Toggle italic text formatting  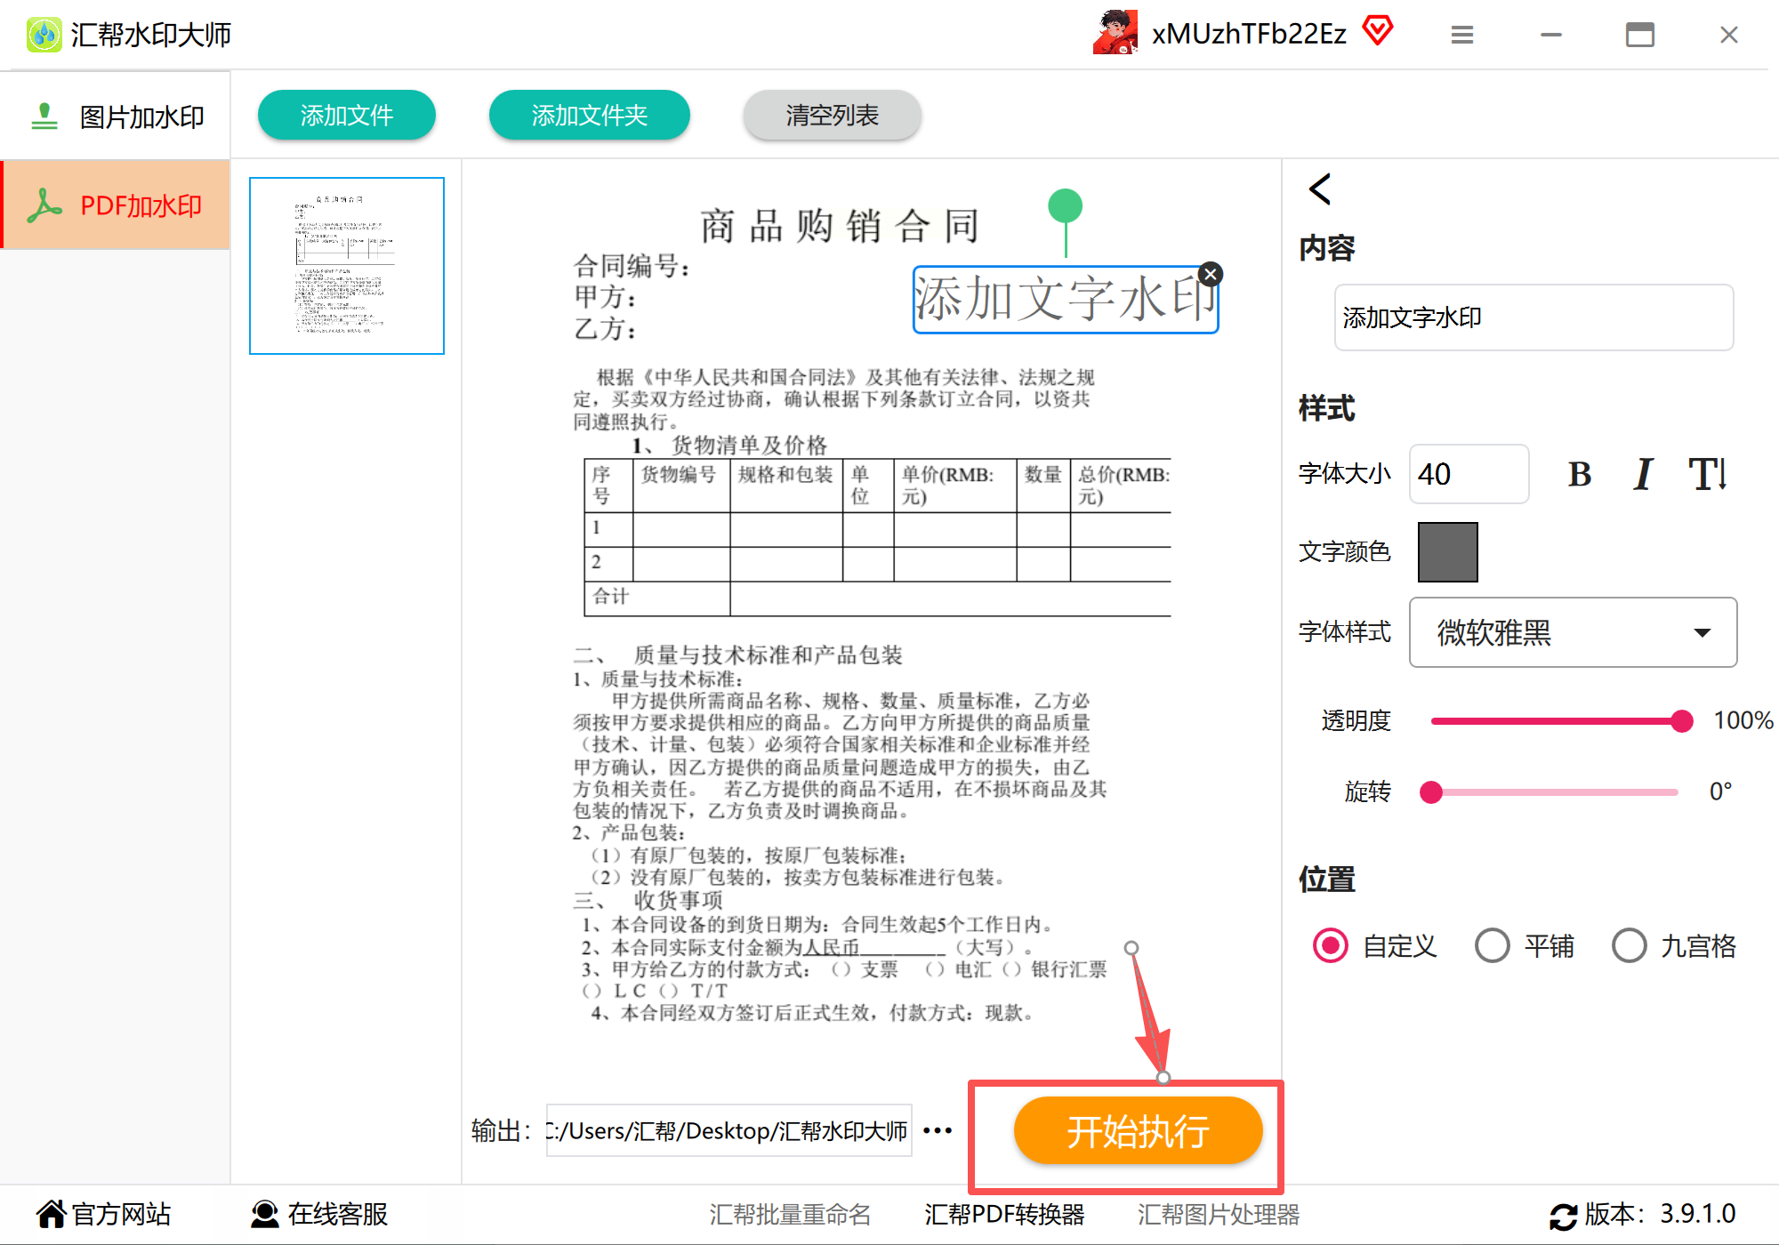click(x=1643, y=474)
